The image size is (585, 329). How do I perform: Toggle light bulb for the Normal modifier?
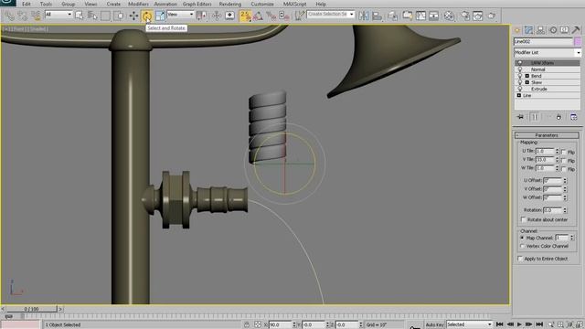pyautogui.click(x=520, y=69)
